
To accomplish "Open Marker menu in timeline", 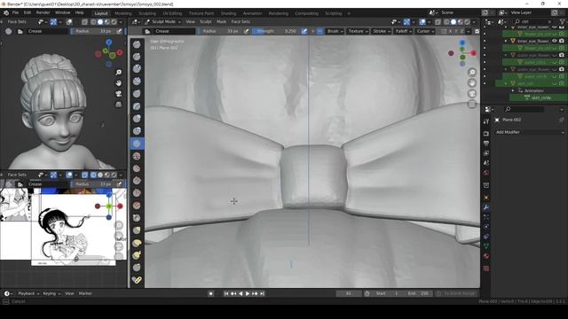I will coord(85,293).
